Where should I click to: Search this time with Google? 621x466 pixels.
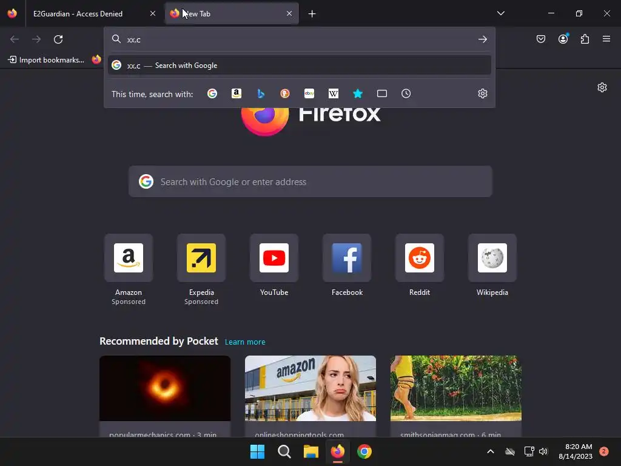pos(212,93)
